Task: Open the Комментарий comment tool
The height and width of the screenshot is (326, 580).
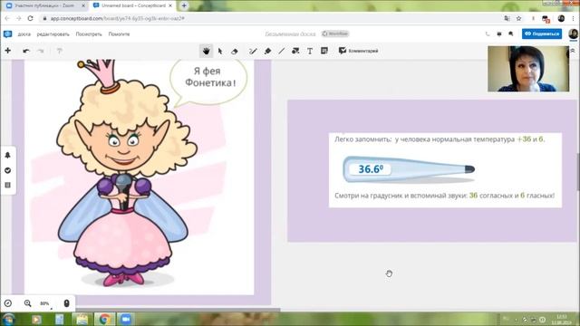Action: (x=358, y=51)
